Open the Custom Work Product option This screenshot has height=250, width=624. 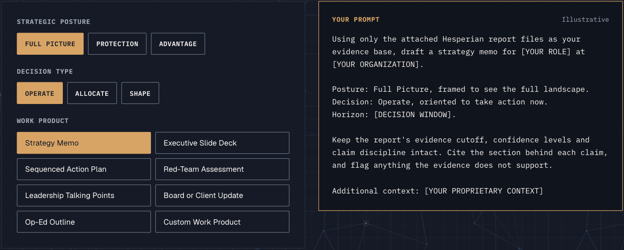[222, 222]
